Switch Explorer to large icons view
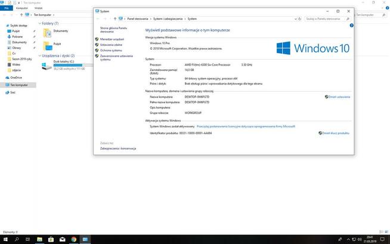 pos(386,232)
